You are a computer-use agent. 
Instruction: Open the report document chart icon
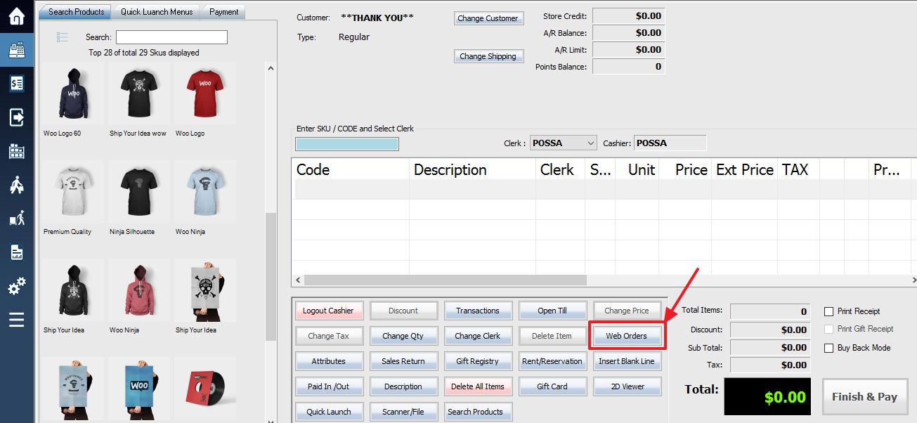(16, 252)
